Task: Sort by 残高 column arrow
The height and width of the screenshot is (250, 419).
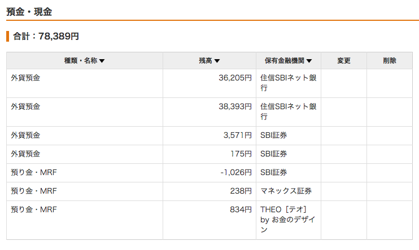Action: pos(217,61)
